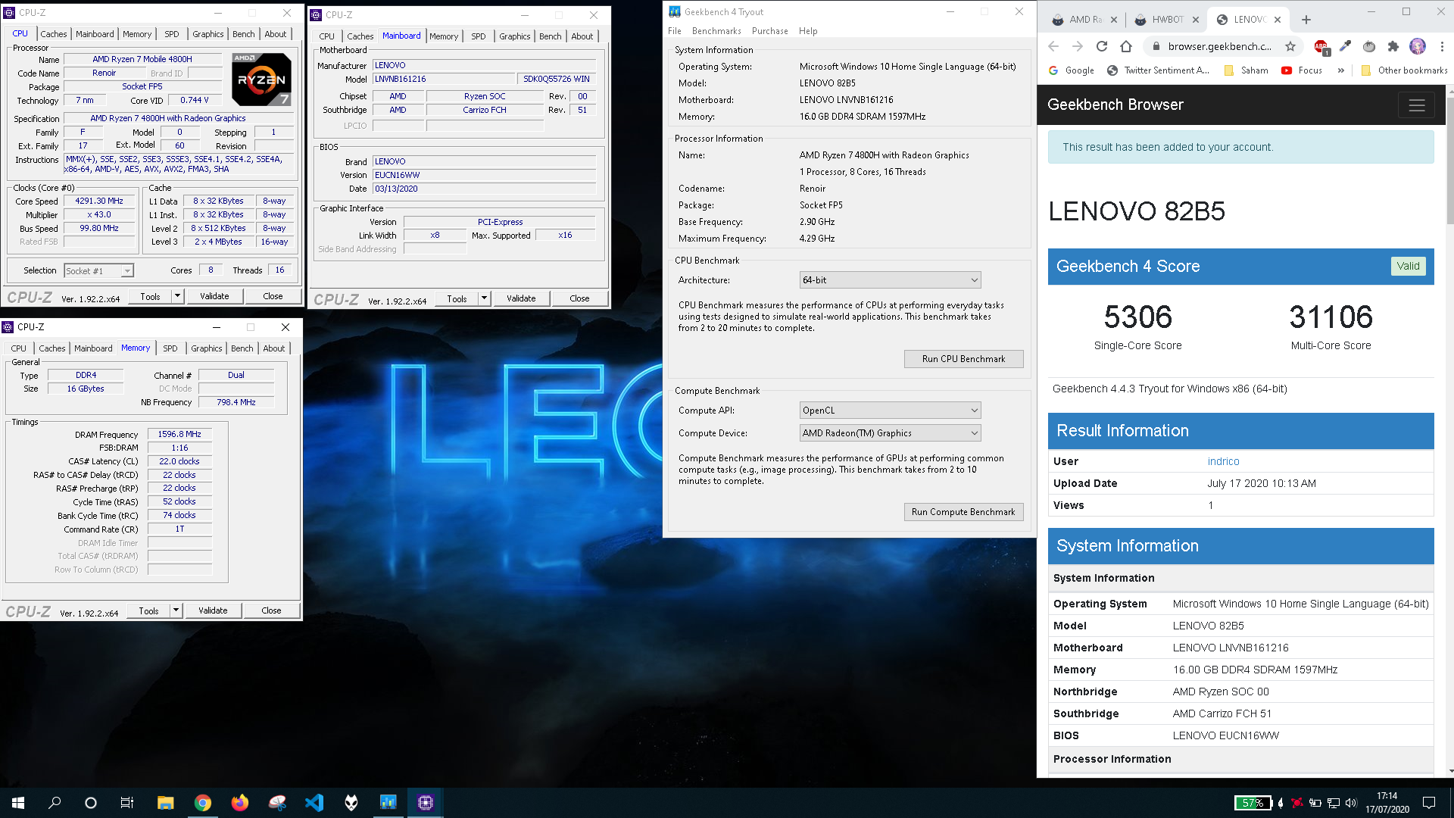Click the browser.geekbench address bar
1454x818 pixels.
coord(1219,46)
